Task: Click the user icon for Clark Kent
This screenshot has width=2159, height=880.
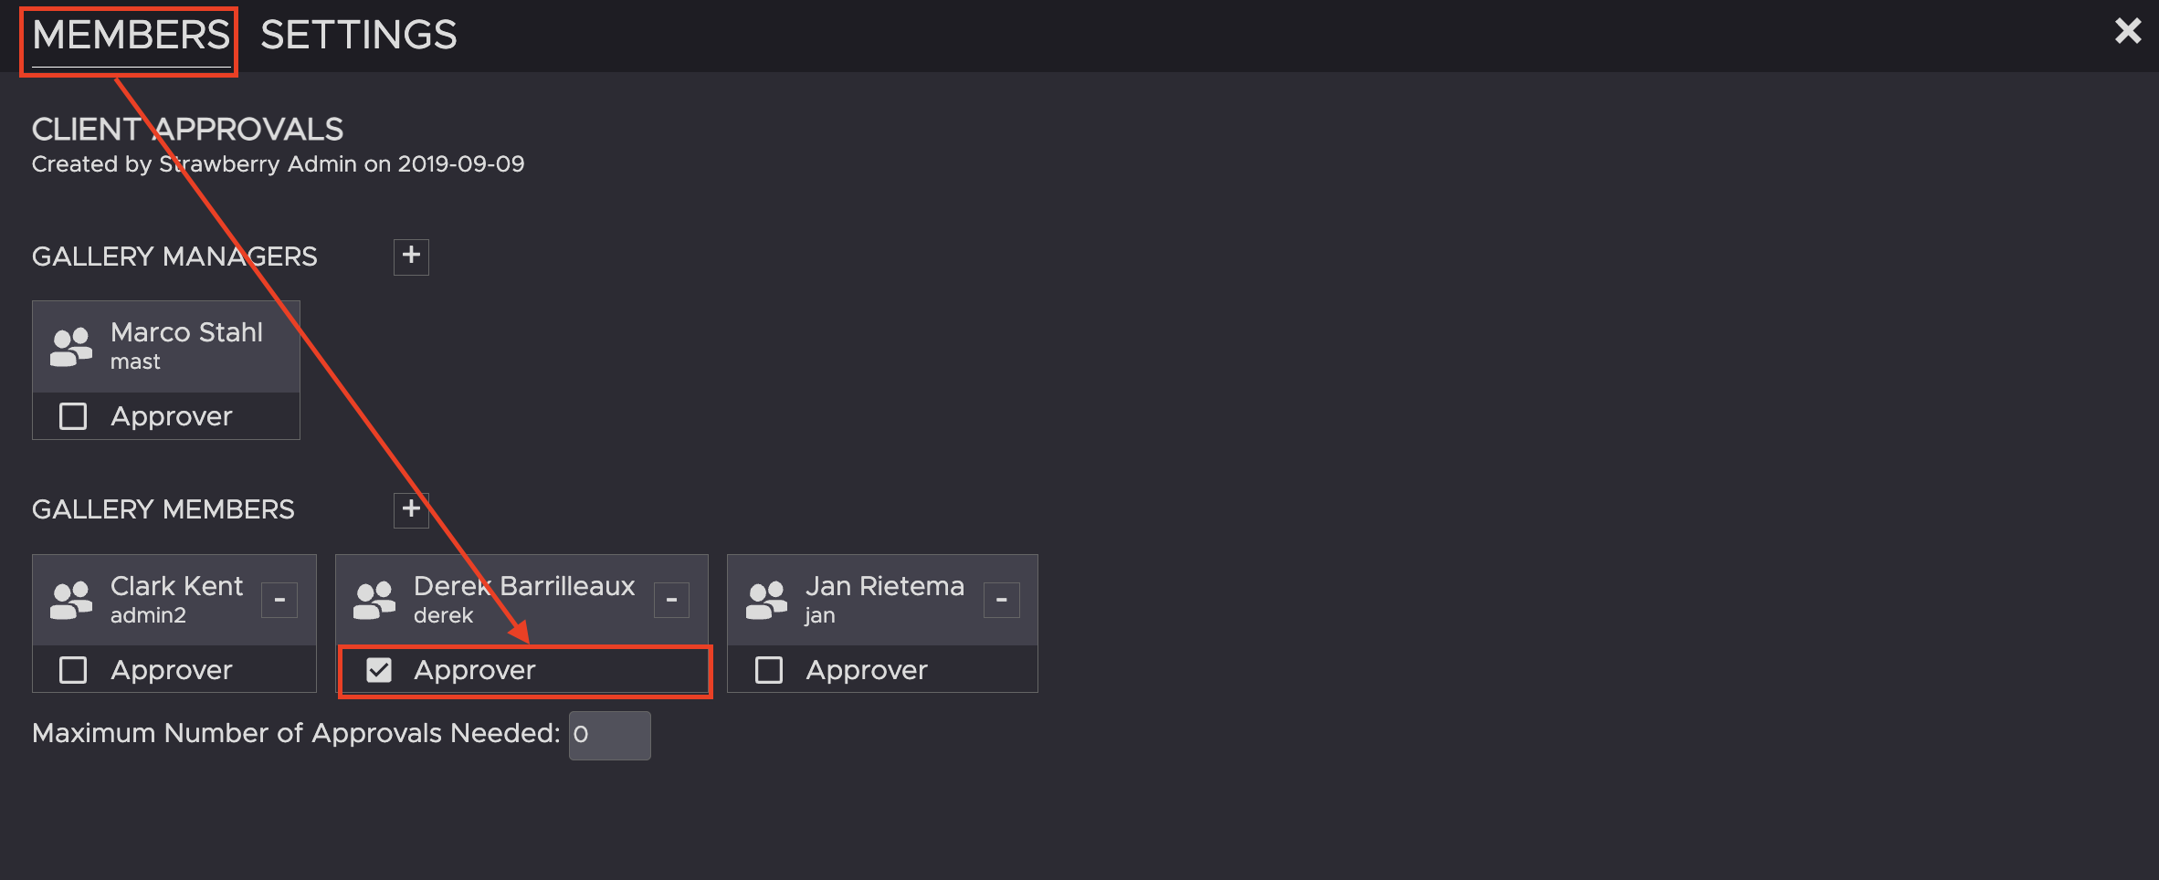Action: [71, 600]
